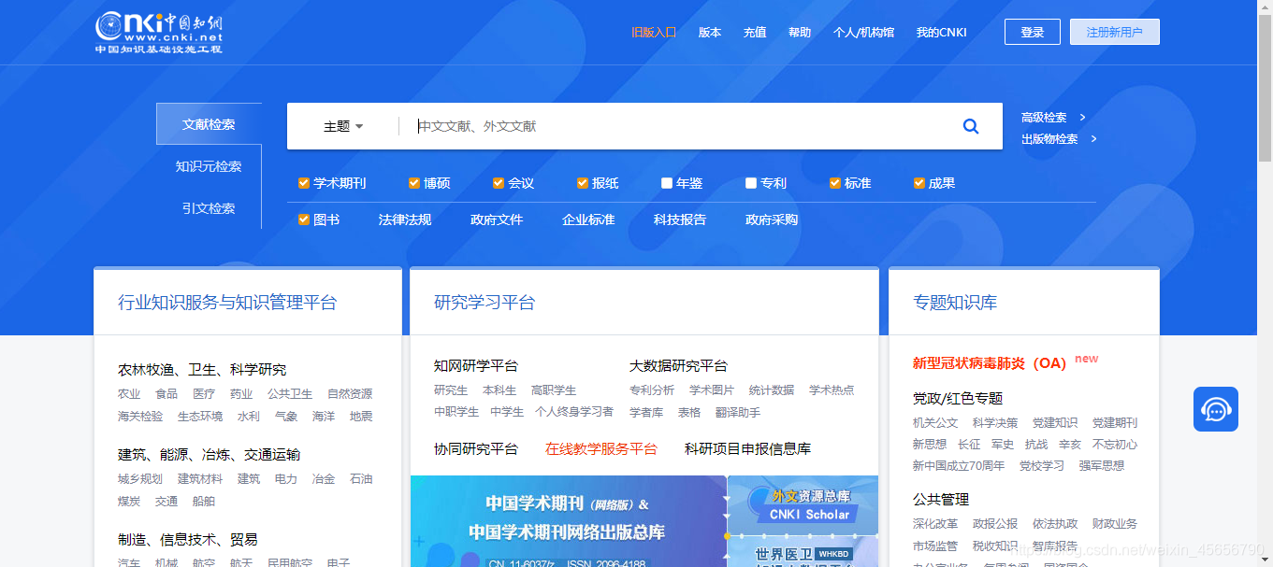This screenshot has height=567, width=1273.
Task: Click the 党建期刊 link
Action: click(x=1115, y=422)
